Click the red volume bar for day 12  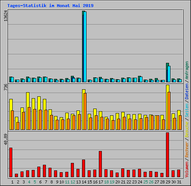coord(72,170)
